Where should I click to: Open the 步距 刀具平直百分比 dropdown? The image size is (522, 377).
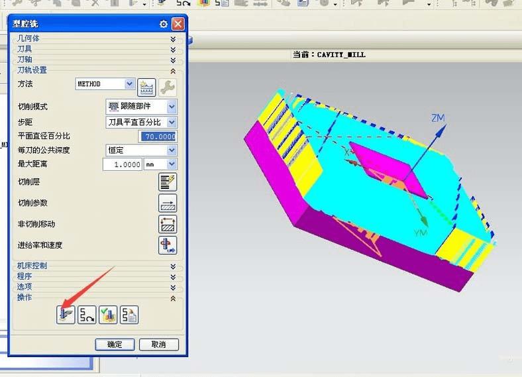tap(172, 122)
